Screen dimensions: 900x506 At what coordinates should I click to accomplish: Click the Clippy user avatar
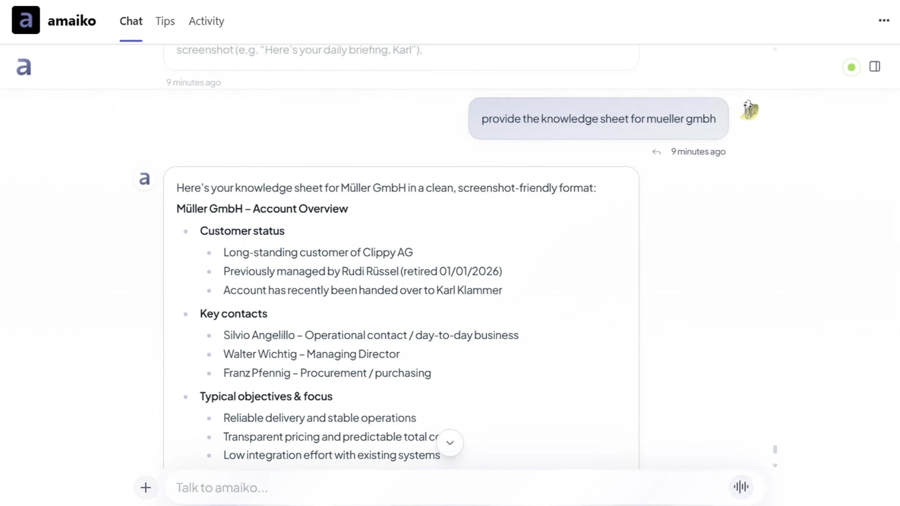click(749, 111)
